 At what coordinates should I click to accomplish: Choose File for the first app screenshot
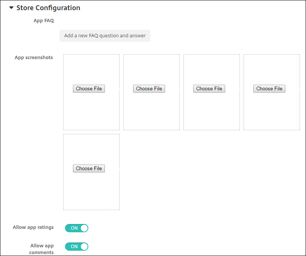(89, 88)
